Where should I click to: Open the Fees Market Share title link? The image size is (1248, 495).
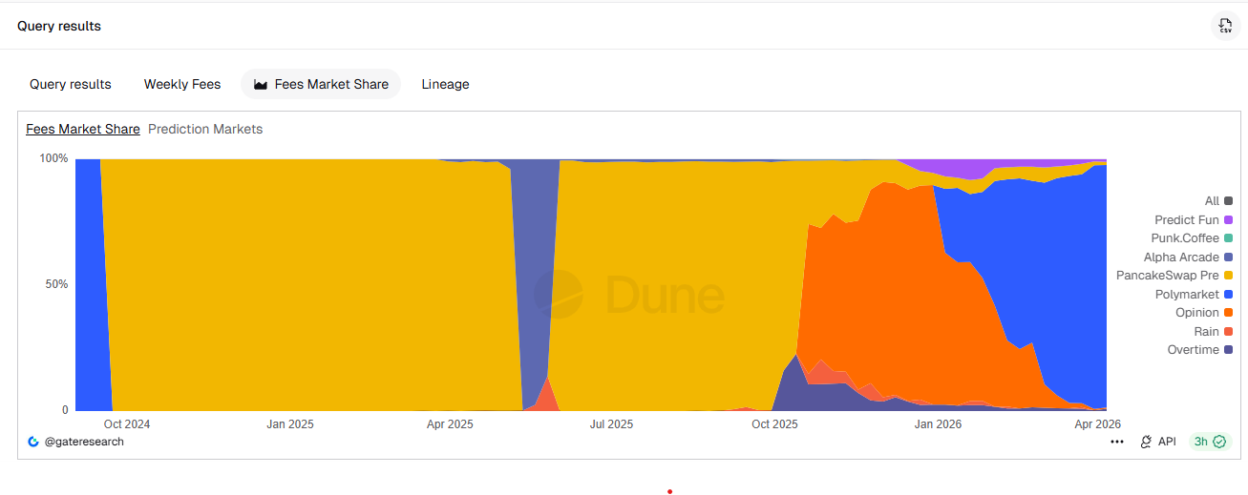click(82, 129)
